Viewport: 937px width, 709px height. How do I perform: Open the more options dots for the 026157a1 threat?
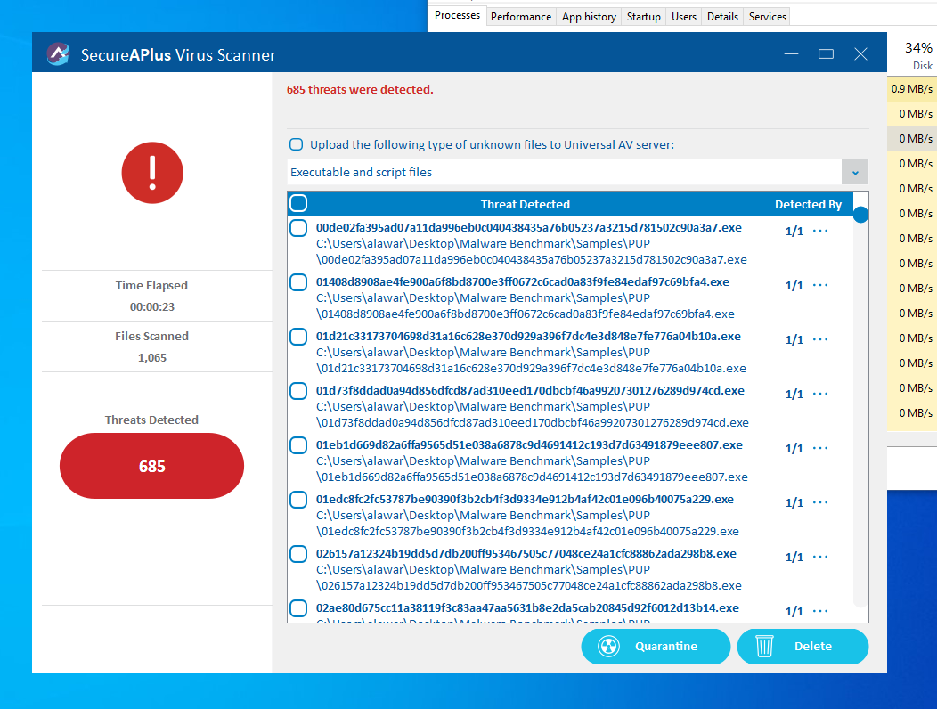coord(820,558)
